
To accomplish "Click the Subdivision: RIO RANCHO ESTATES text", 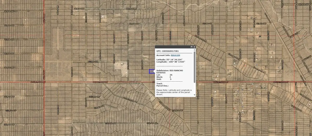I will (x=169, y=71).
